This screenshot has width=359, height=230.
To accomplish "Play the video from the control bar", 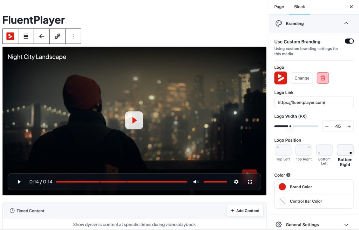I will click(19, 182).
